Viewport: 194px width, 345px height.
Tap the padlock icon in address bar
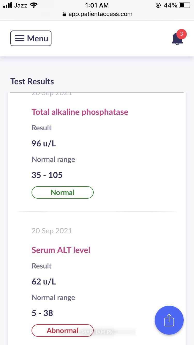(64, 14)
